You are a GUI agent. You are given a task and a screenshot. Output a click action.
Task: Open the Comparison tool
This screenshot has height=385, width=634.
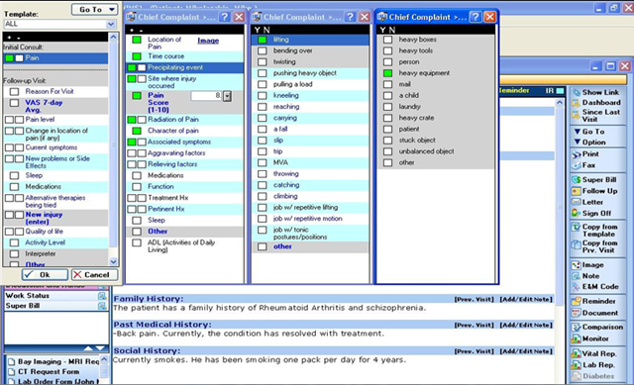596,327
